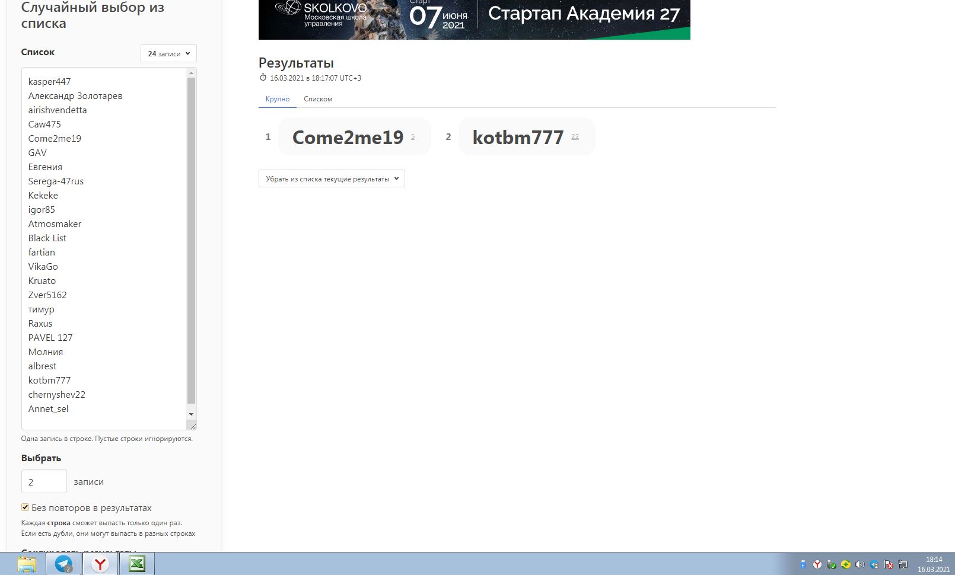Click 'albrest' line in the list
955x575 pixels.
pos(43,366)
